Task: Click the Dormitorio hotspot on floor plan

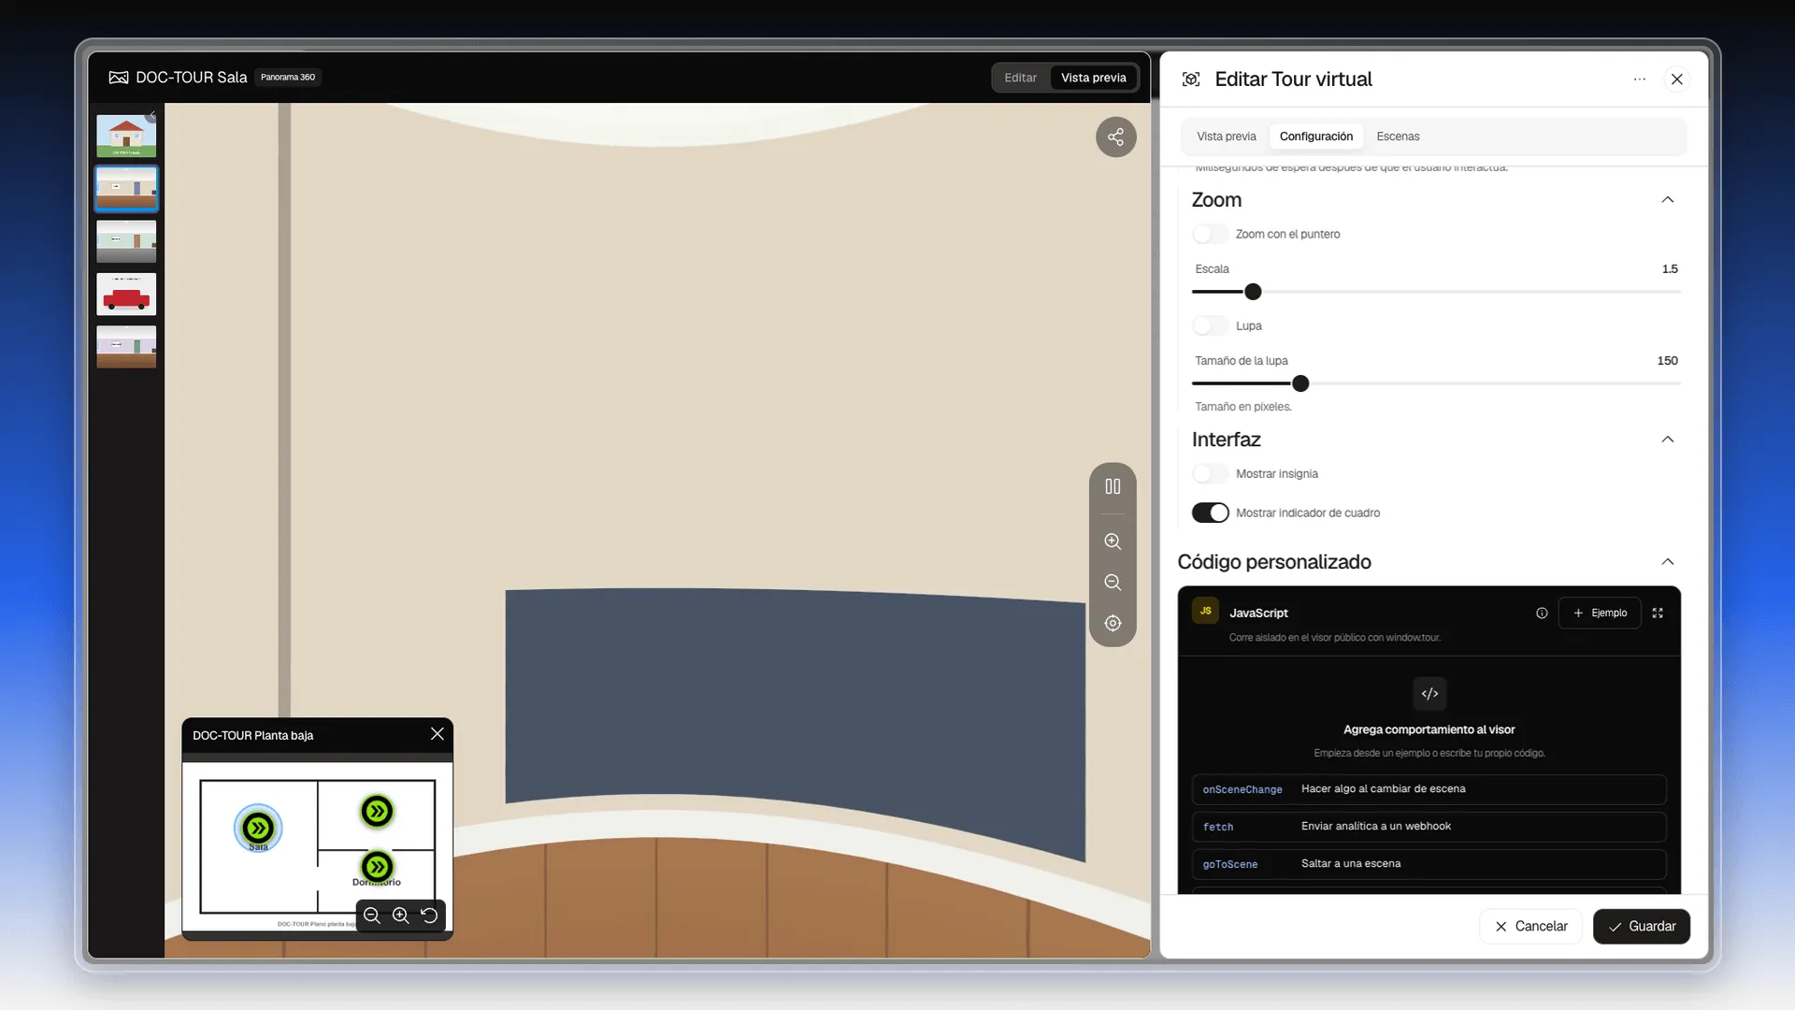Action: point(377,867)
